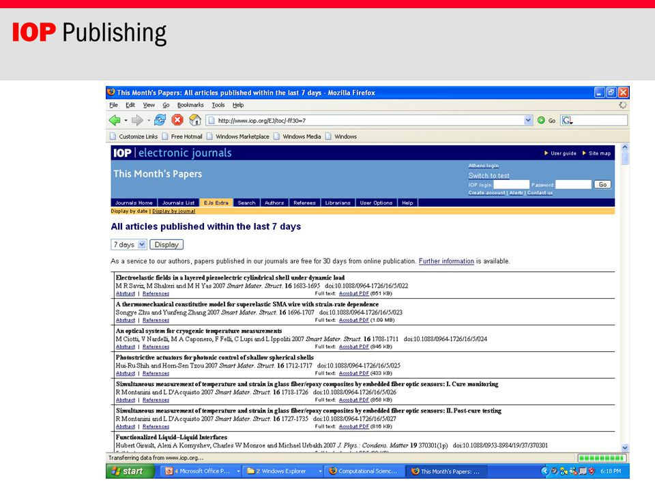Switch to Microsoft Office taskbar item
655x491 pixels.
point(202,471)
